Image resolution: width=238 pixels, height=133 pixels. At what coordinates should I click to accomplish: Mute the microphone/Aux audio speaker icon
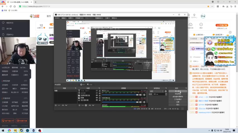[x=141, y=95]
